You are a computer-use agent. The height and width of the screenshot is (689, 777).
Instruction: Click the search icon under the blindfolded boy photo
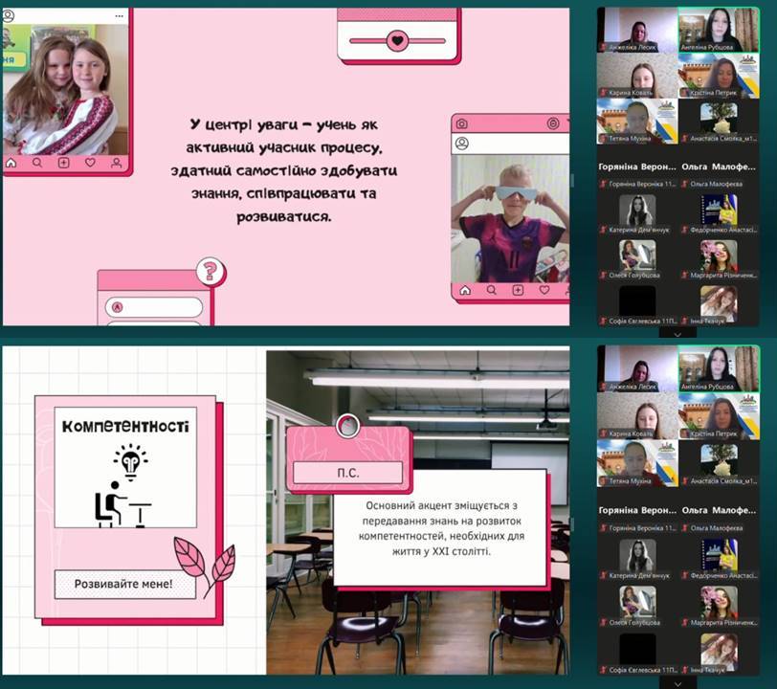491,290
